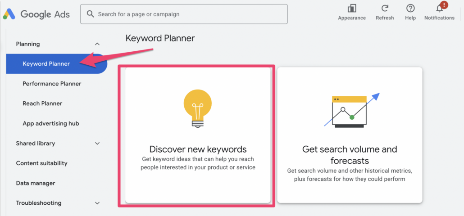
Task: Select Keyword Planner in the sidebar
Action: [x=46, y=64]
